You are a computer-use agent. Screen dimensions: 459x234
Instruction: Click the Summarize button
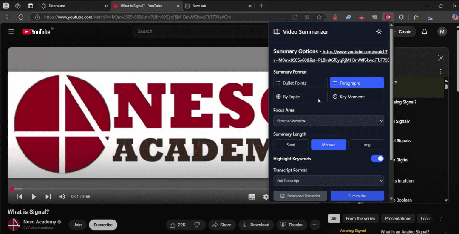point(357,196)
